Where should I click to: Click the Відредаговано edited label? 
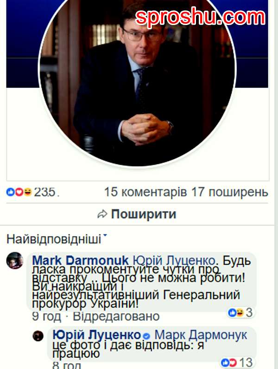[x=116, y=317]
